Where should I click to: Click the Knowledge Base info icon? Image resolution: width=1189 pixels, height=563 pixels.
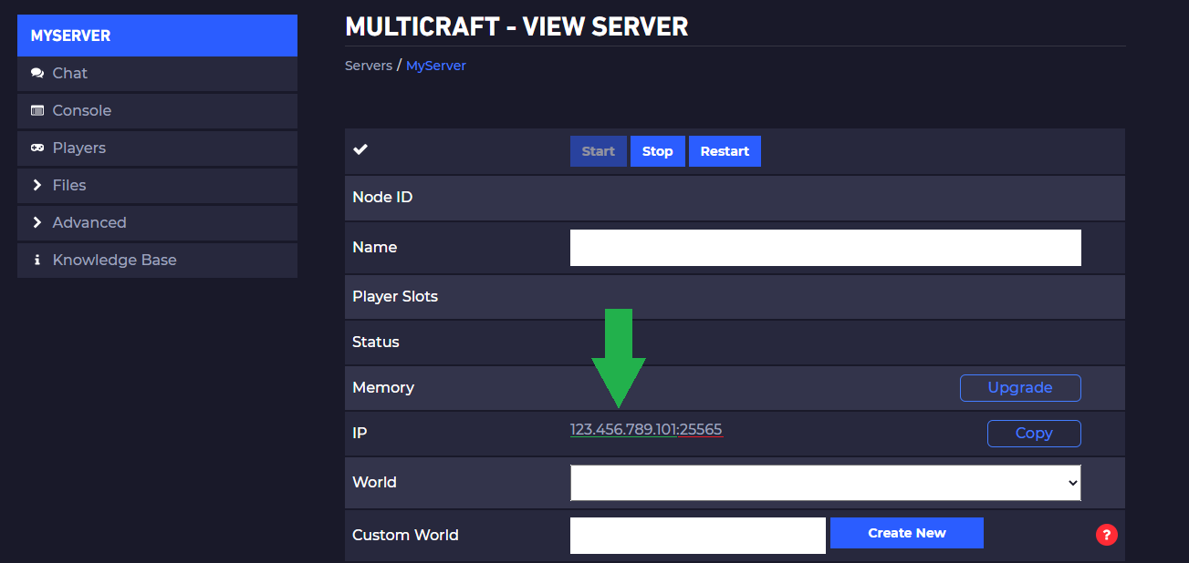(37, 260)
